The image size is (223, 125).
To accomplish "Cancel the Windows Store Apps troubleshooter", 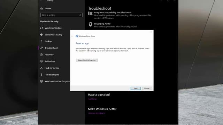I will pyautogui.click(x=147, y=88).
